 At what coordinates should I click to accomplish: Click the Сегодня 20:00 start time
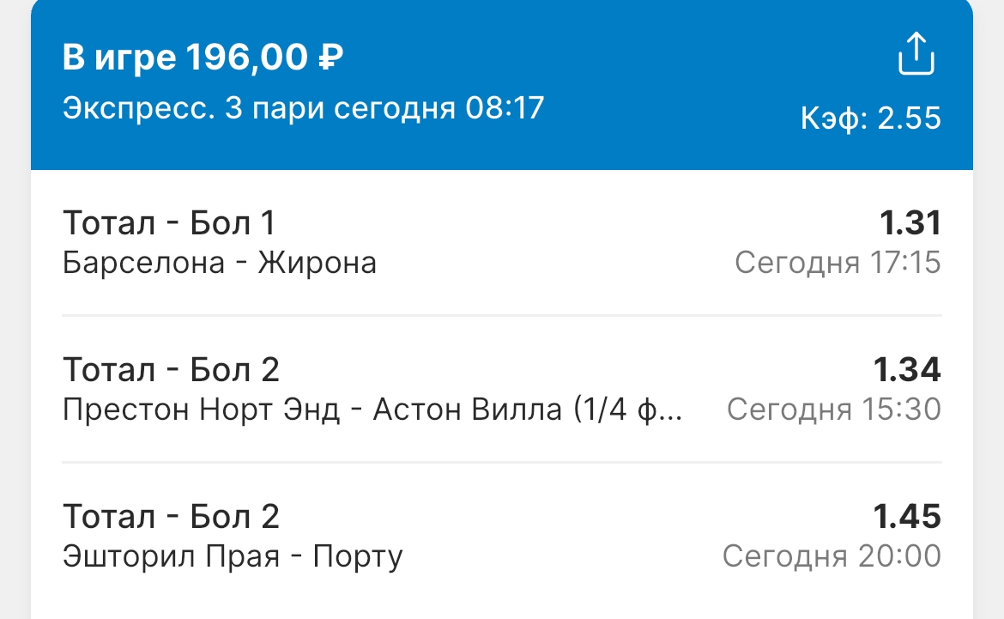tap(832, 556)
